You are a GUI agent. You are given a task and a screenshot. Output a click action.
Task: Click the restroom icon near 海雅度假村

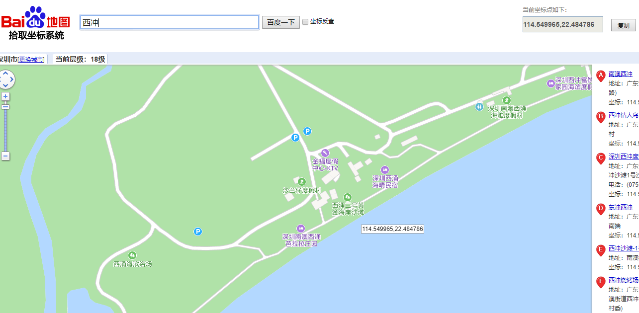pyautogui.click(x=479, y=106)
